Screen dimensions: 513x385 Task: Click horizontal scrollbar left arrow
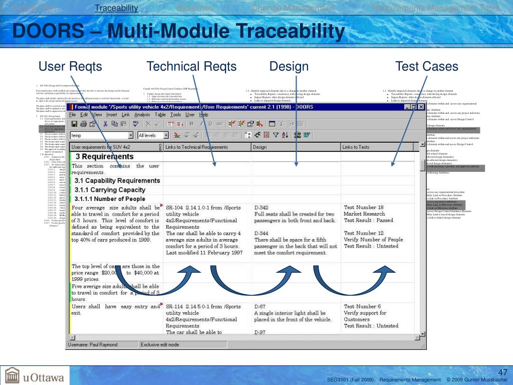(72, 337)
